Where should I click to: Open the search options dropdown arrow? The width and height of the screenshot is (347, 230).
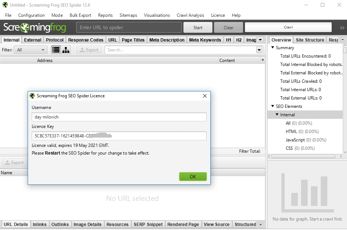pos(259,50)
